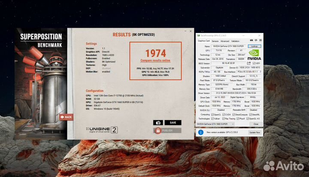Click the NVIDIA logo in GPU-Z
Image resolution: width=309 pixels, height=177 pixels.
(x=254, y=55)
